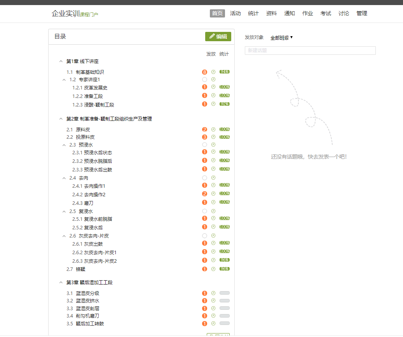The height and width of the screenshot is (337, 403).
Task: Click the green 编辑 button
Action: pos(218,37)
